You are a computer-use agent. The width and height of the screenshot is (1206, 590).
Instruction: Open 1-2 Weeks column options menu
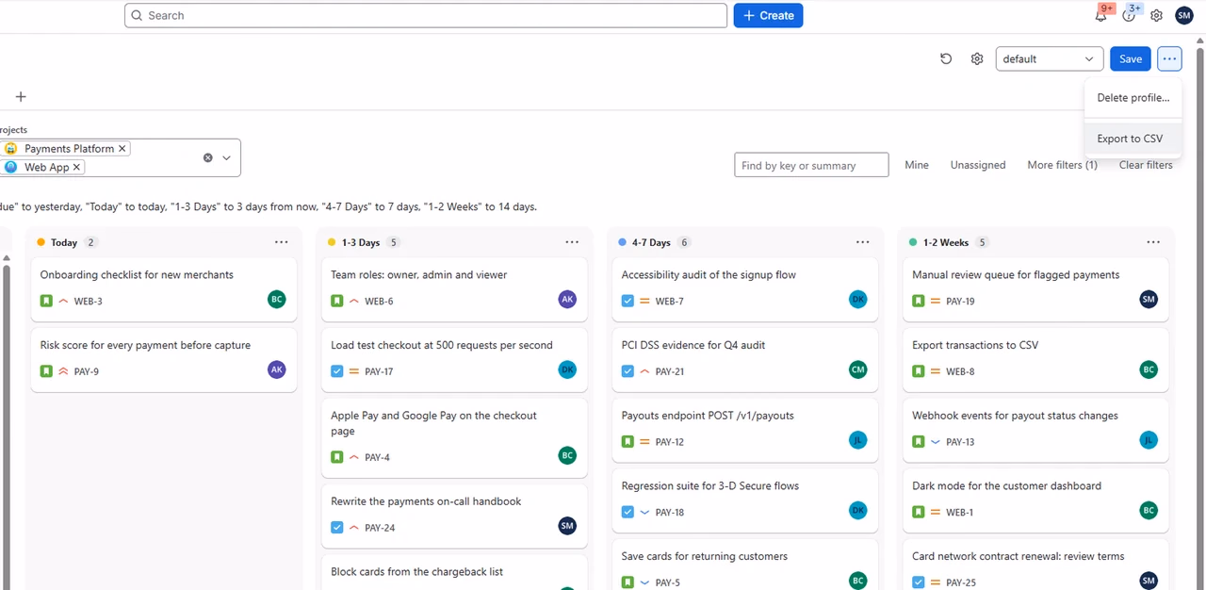[x=1153, y=242]
